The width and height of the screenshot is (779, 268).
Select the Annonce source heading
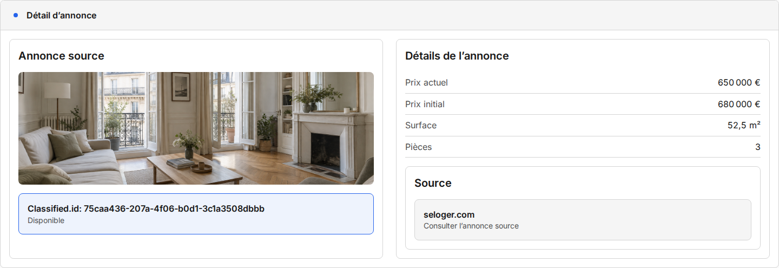tap(61, 56)
